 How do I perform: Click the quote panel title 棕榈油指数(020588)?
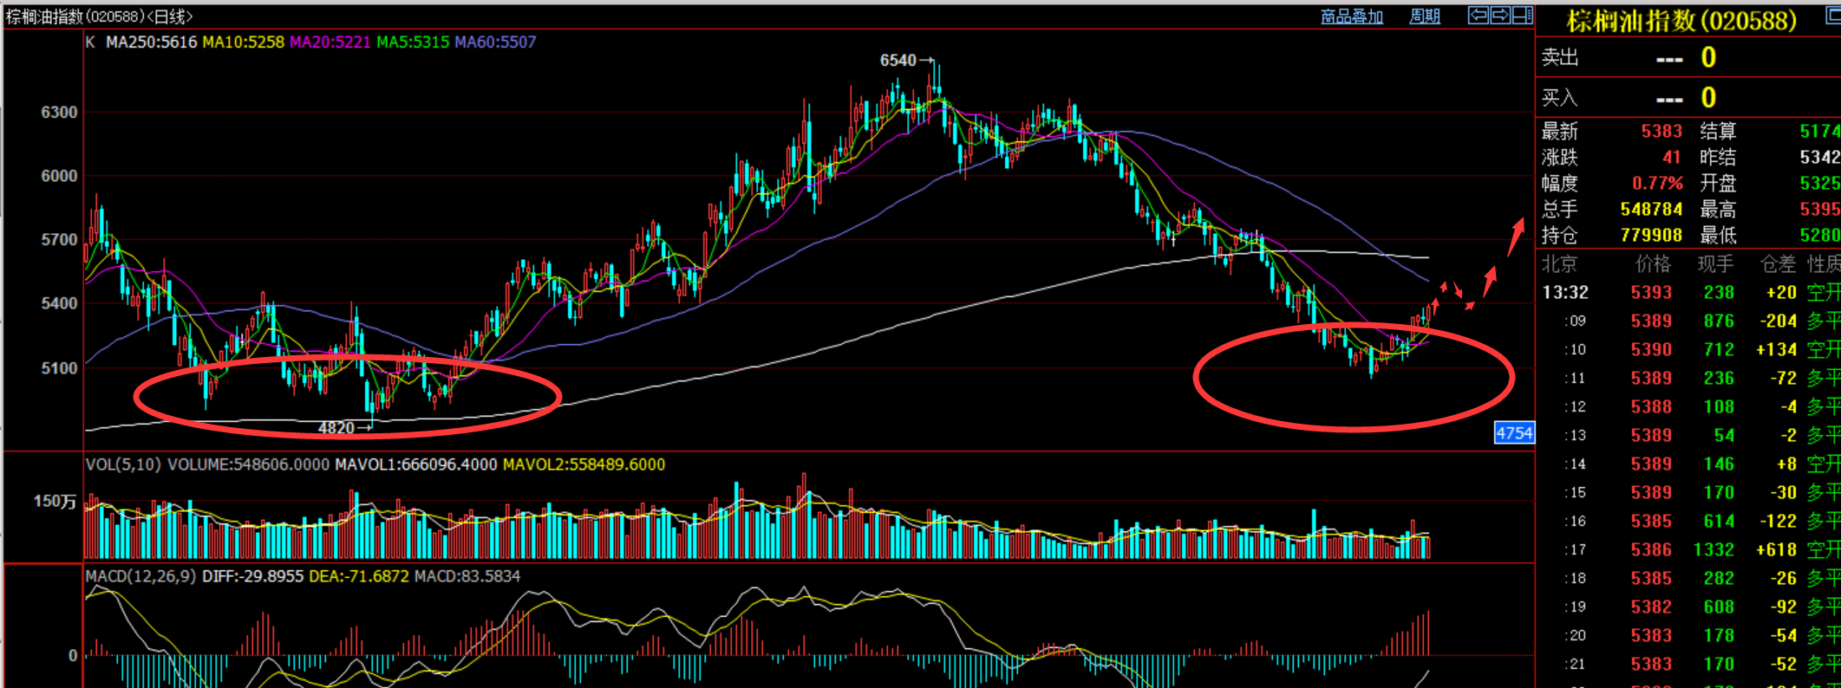point(1681,21)
